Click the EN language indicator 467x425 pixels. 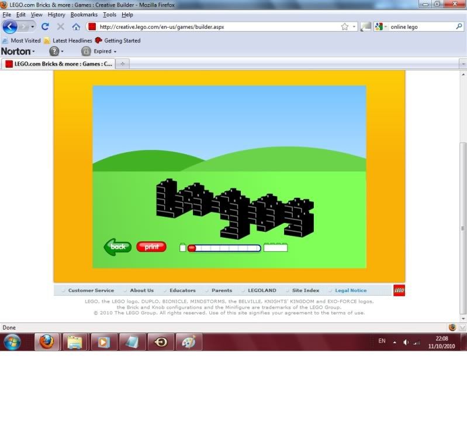pos(382,341)
